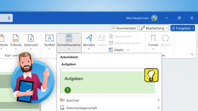Click the Arbeitsblatt category heading
The height and width of the screenshot is (111, 198).
pyautogui.click(x=69, y=57)
